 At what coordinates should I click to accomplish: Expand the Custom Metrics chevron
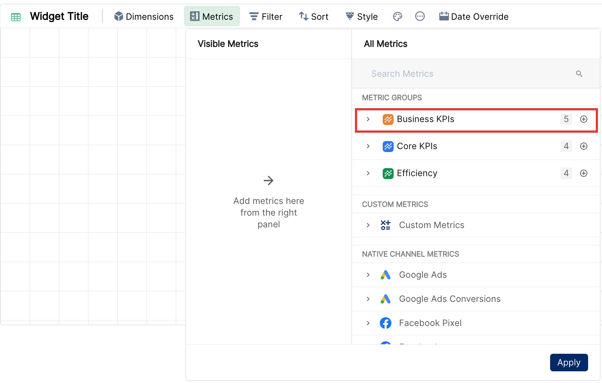(368, 225)
